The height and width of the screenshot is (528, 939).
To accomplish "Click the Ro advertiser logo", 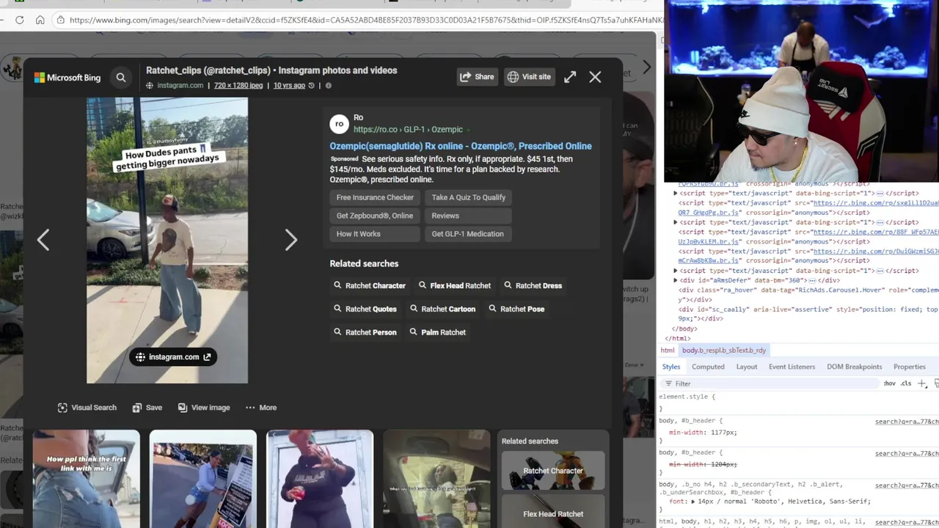I will coord(339,124).
